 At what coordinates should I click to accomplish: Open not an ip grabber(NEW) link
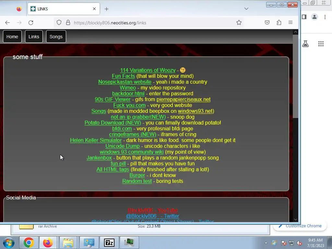138,117
